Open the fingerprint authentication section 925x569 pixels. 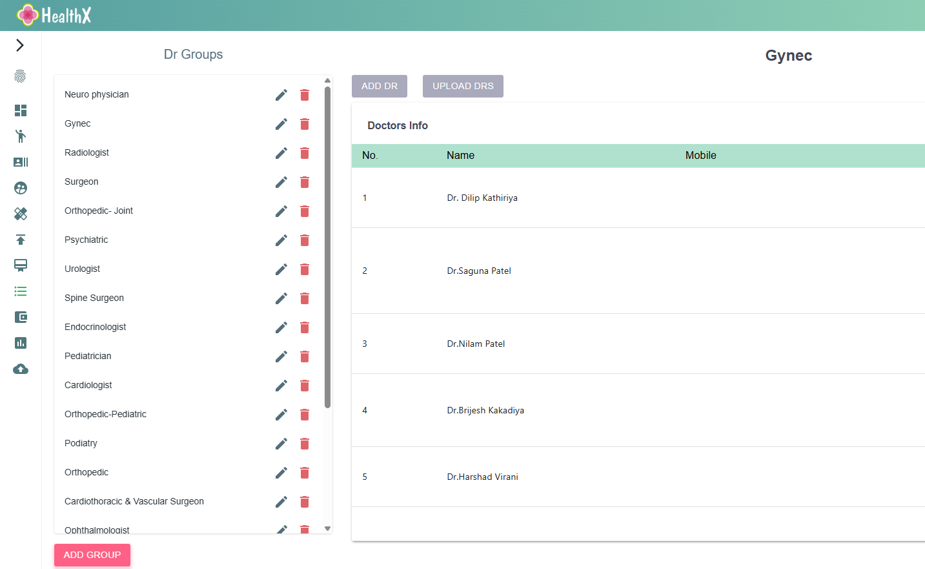point(20,76)
